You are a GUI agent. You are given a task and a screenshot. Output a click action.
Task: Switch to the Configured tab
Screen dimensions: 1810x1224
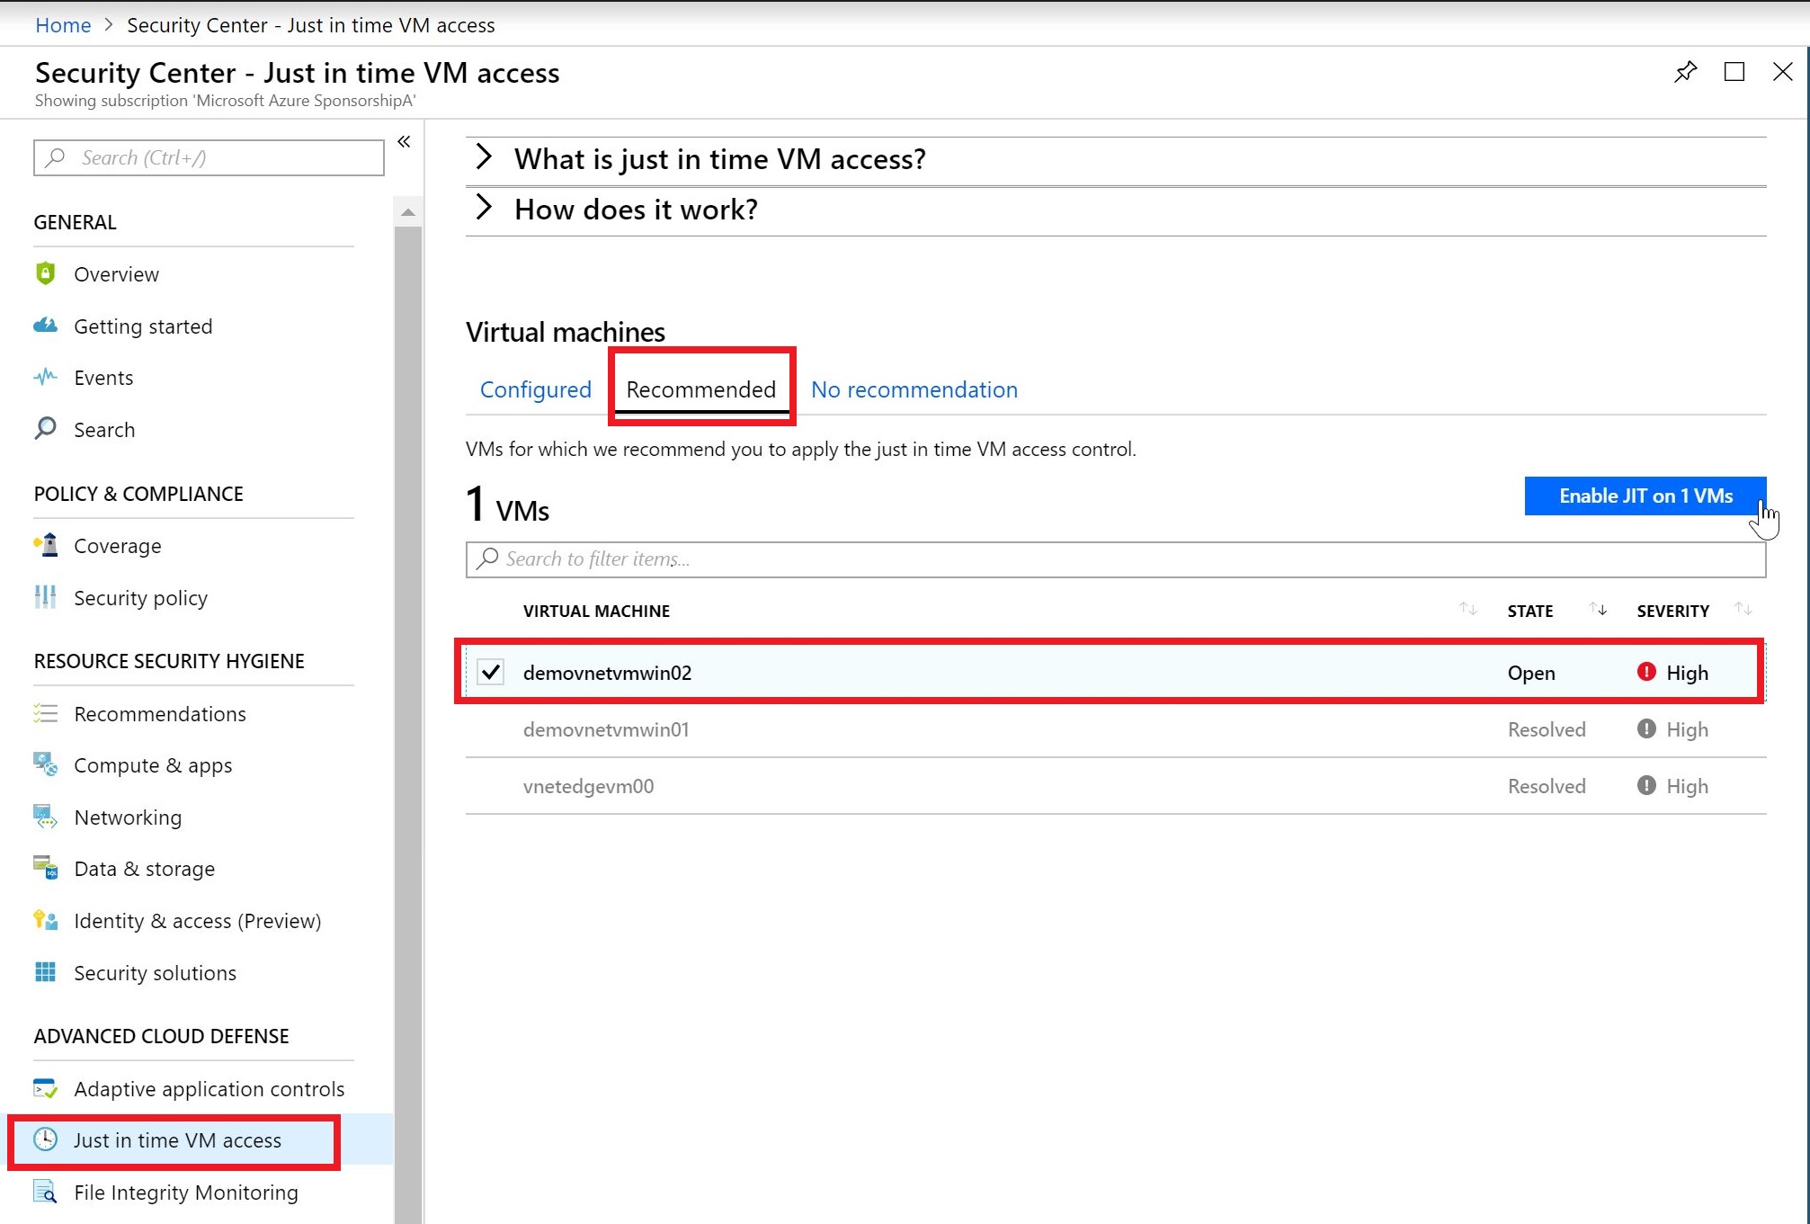pos(535,389)
